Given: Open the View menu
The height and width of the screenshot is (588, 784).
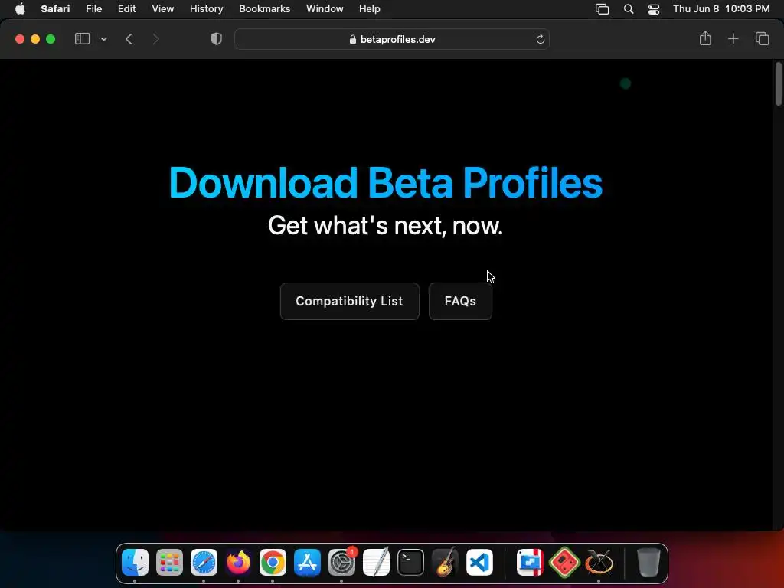Looking at the screenshot, I should point(163,8).
